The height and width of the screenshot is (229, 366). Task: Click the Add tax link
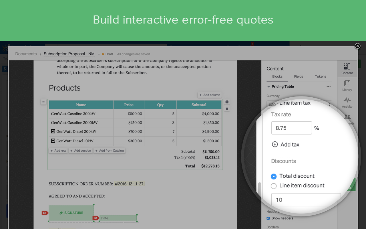(290, 145)
